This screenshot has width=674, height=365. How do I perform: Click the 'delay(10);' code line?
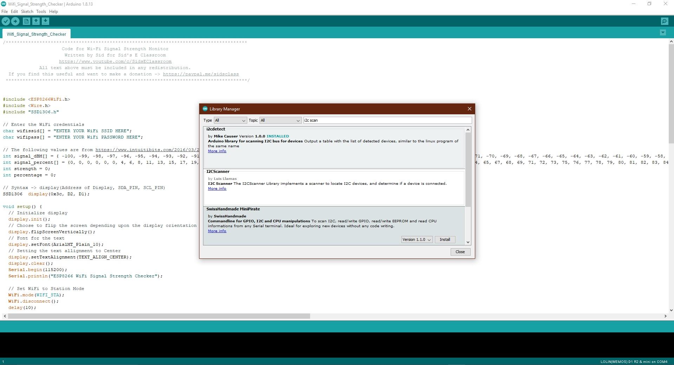[x=22, y=307]
